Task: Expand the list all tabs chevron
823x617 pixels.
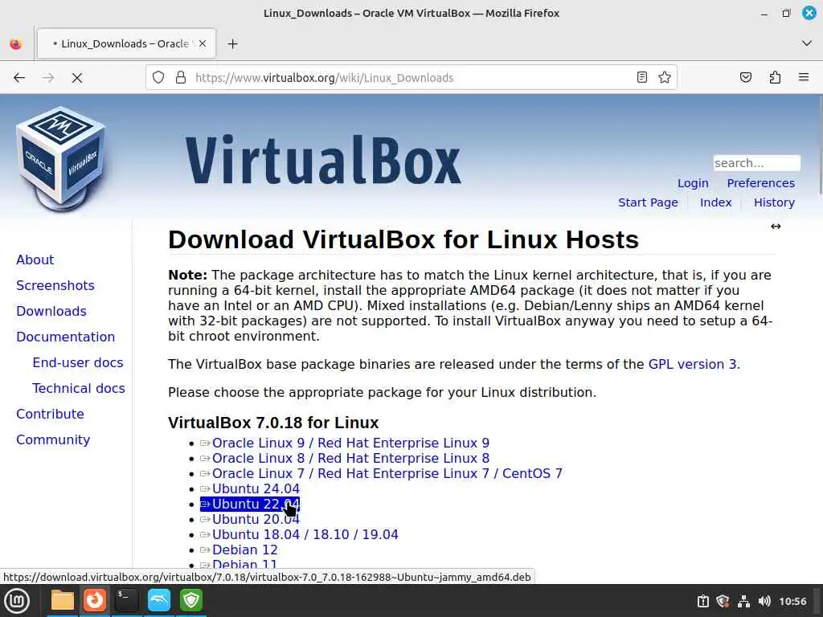Action: tap(807, 43)
